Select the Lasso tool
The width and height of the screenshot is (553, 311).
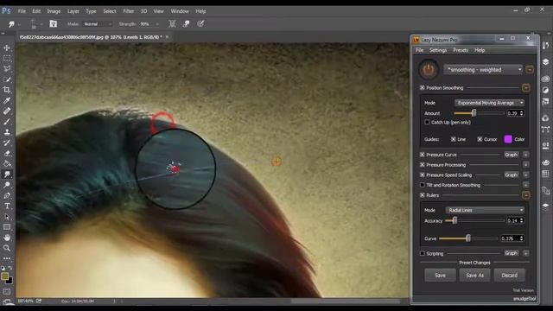7,69
